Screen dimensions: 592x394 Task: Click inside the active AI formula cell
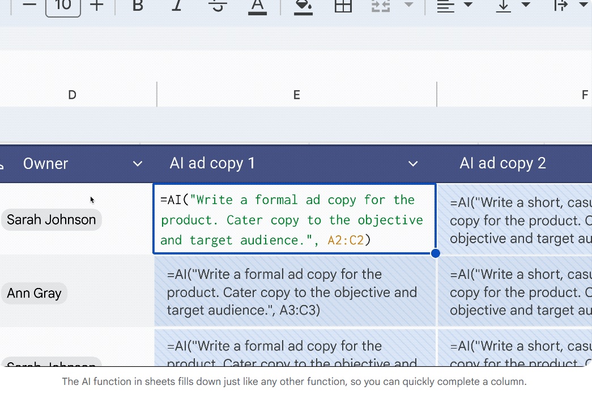pos(295,219)
